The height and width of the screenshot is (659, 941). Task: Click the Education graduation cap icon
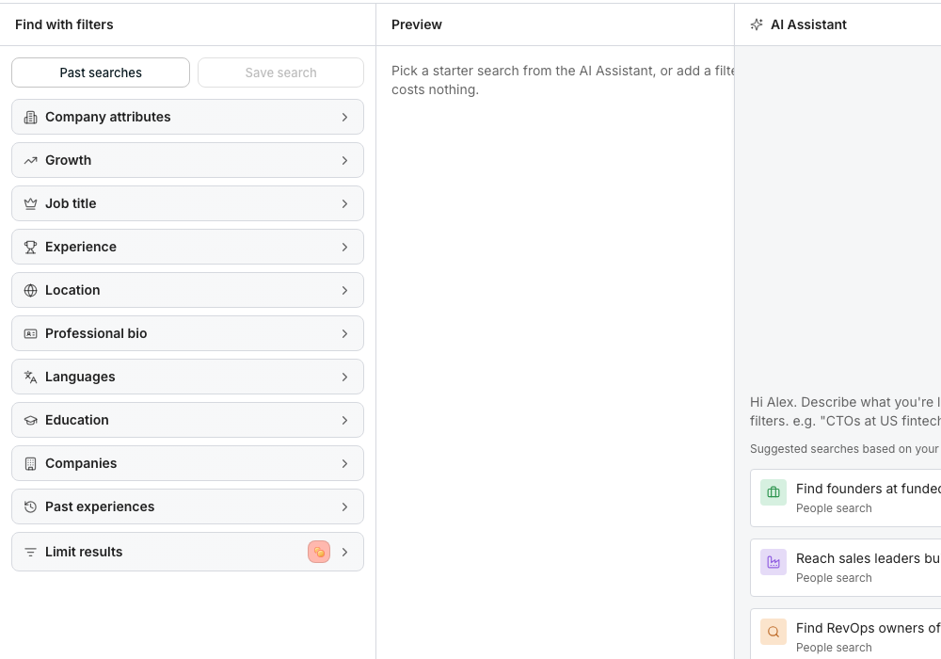pos(31,420)
